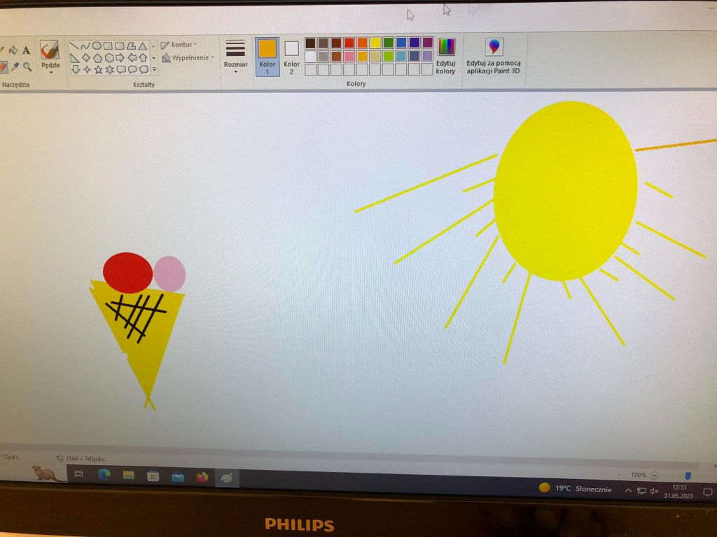Screen dimensions: 717x537
Task: Pick the pink color swatch
Action: [x=349, y=56]
